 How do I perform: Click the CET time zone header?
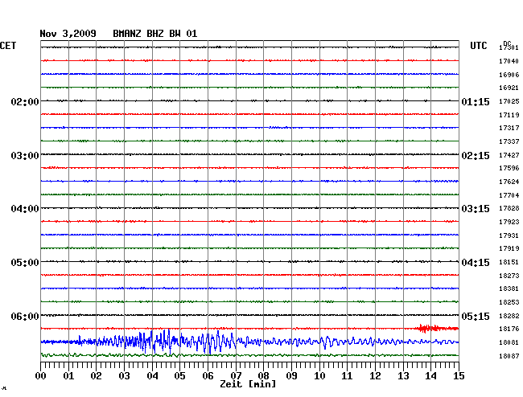(x=8, y=45)
